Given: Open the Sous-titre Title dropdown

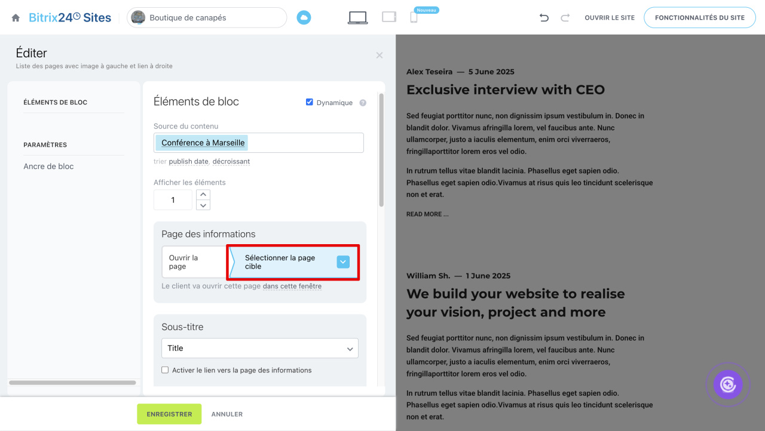Looking at the screenshot, I should [x=260, y=348].
